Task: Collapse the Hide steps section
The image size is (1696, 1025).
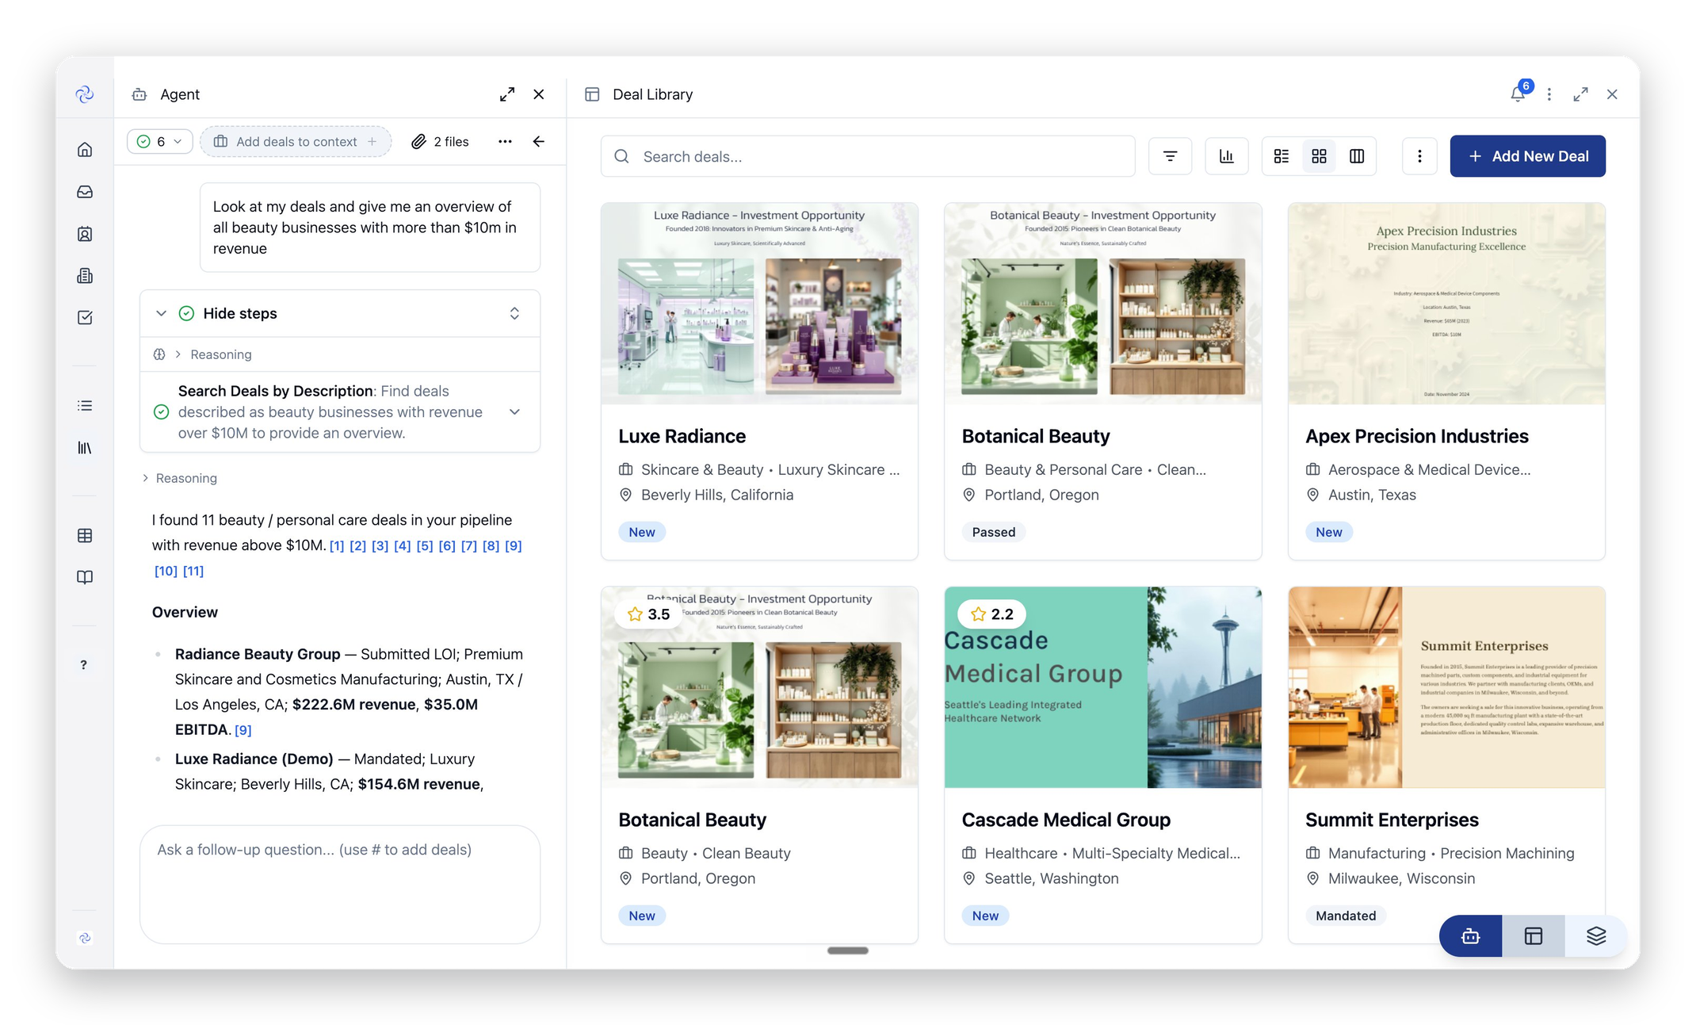Action: 161,313
